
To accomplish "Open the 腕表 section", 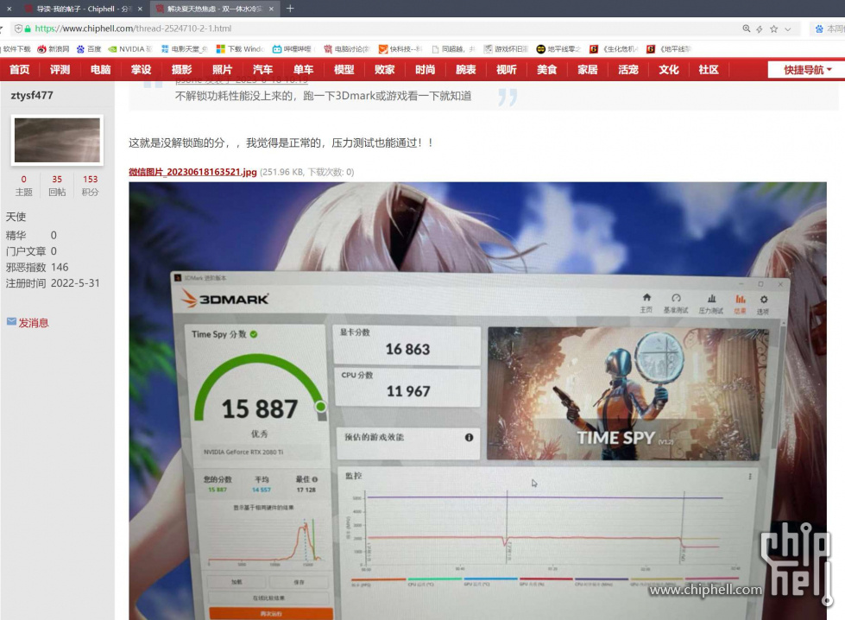I will [466, 70].
